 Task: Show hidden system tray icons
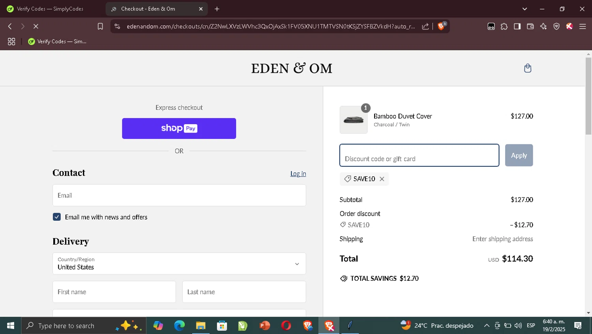487,325
